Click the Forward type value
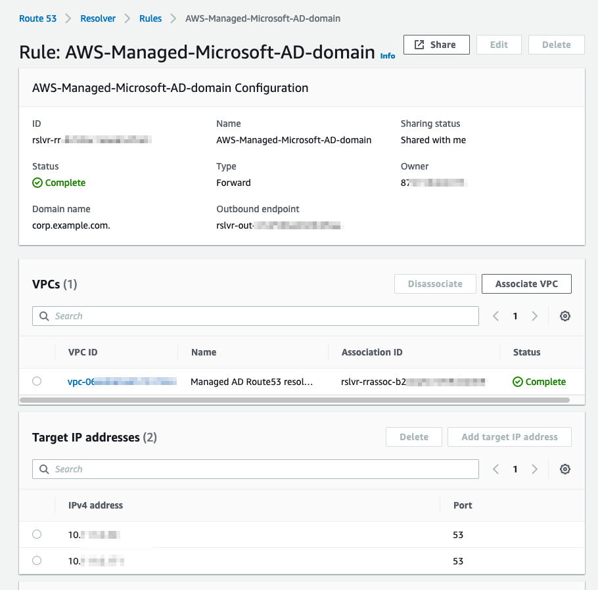598x590 pixels. pyautogui.click(x=233, y=183)
